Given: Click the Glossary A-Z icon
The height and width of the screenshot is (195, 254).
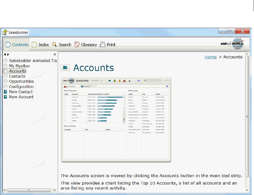Looking at the screenshot, I should (77, 44).
